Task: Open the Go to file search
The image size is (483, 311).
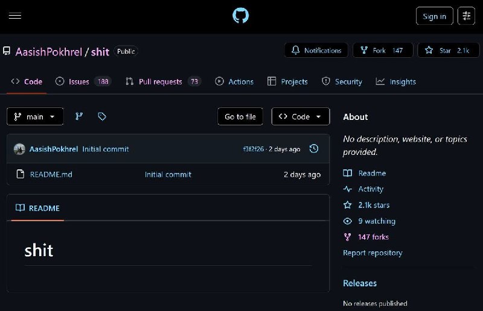Action: click(240, 116)
